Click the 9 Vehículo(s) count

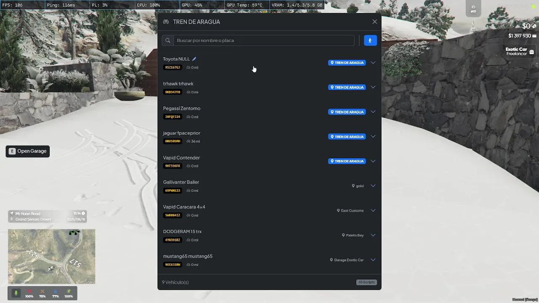pos(175,282)
